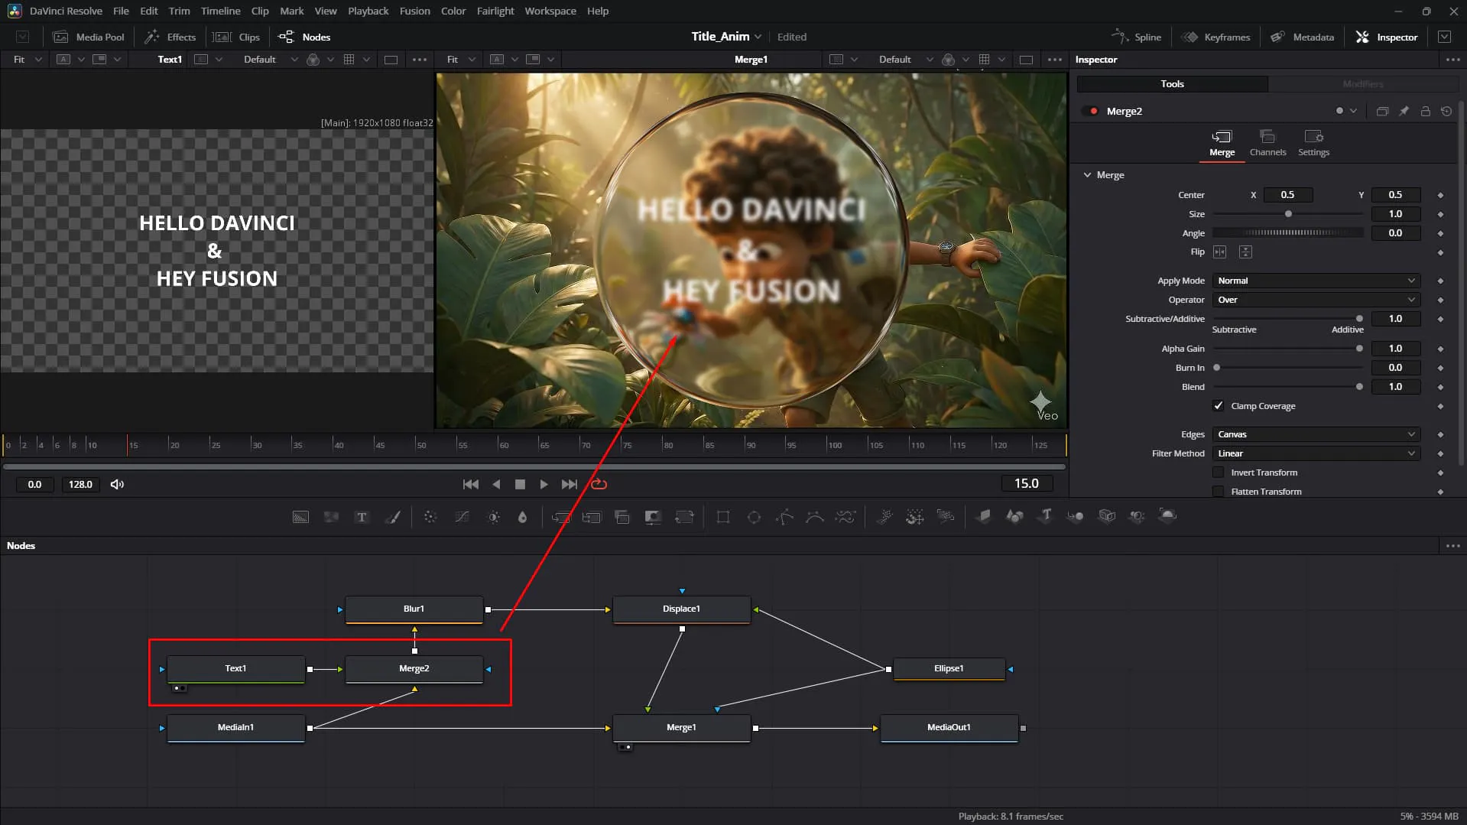Open the Edges dropdown showing Canvas
The width and height of the screenshot is (1467, 825).
pyautogui.click(x=1316, y=434)
